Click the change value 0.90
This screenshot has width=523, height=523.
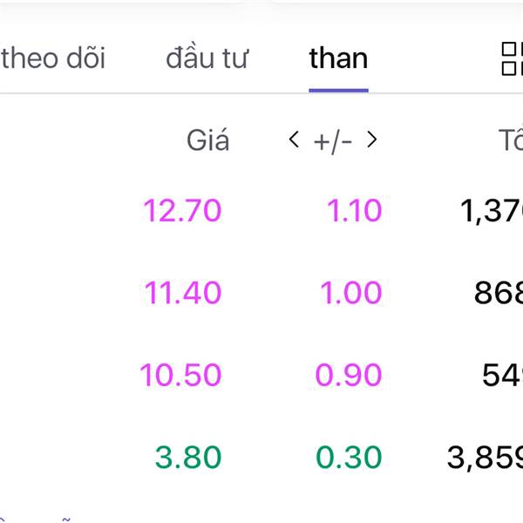tap(349, 375)
